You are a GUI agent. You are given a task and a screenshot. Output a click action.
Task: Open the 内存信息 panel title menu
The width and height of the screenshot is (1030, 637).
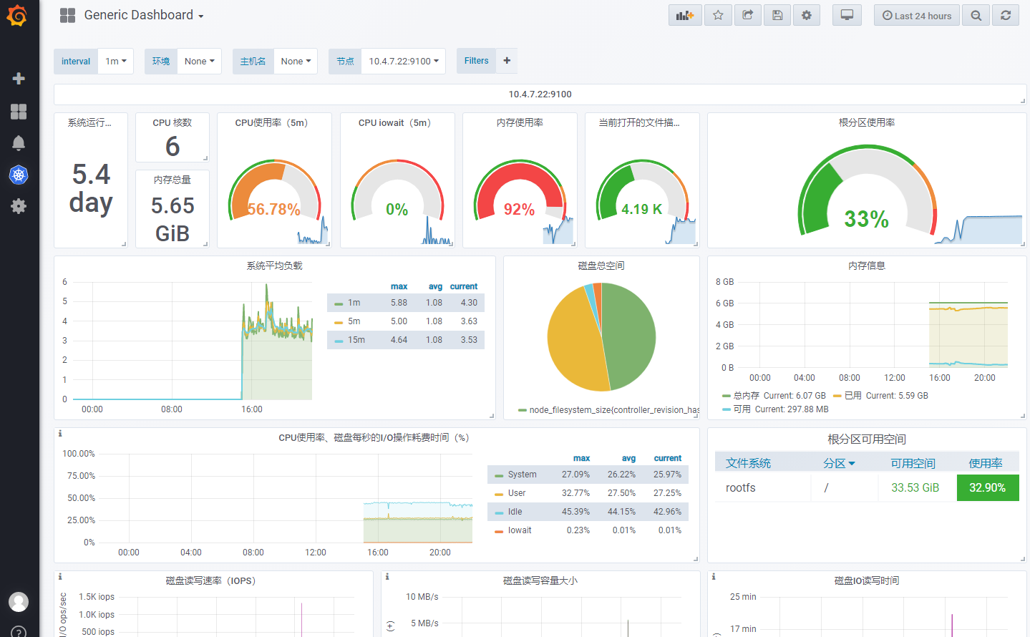coord(867,266)
